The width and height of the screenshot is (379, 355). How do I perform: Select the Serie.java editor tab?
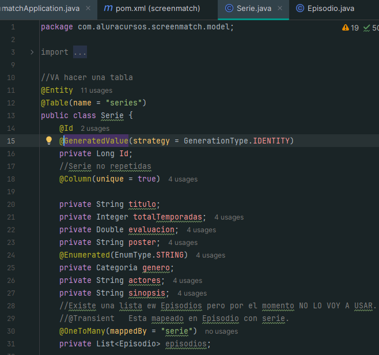253,9
